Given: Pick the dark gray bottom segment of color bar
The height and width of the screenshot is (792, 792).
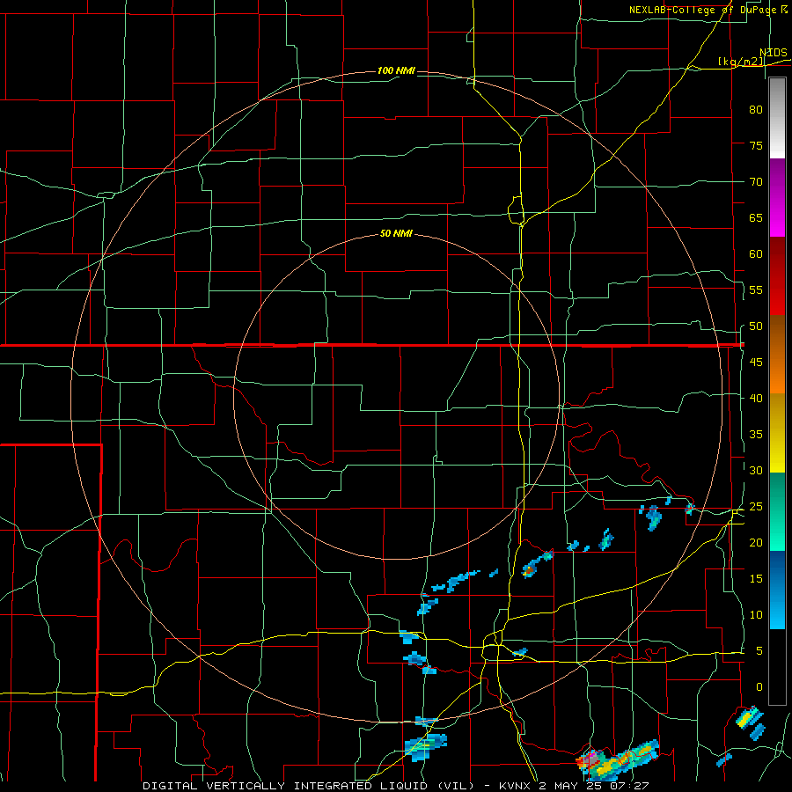Looking at the screenshot, I should [777, 667].
